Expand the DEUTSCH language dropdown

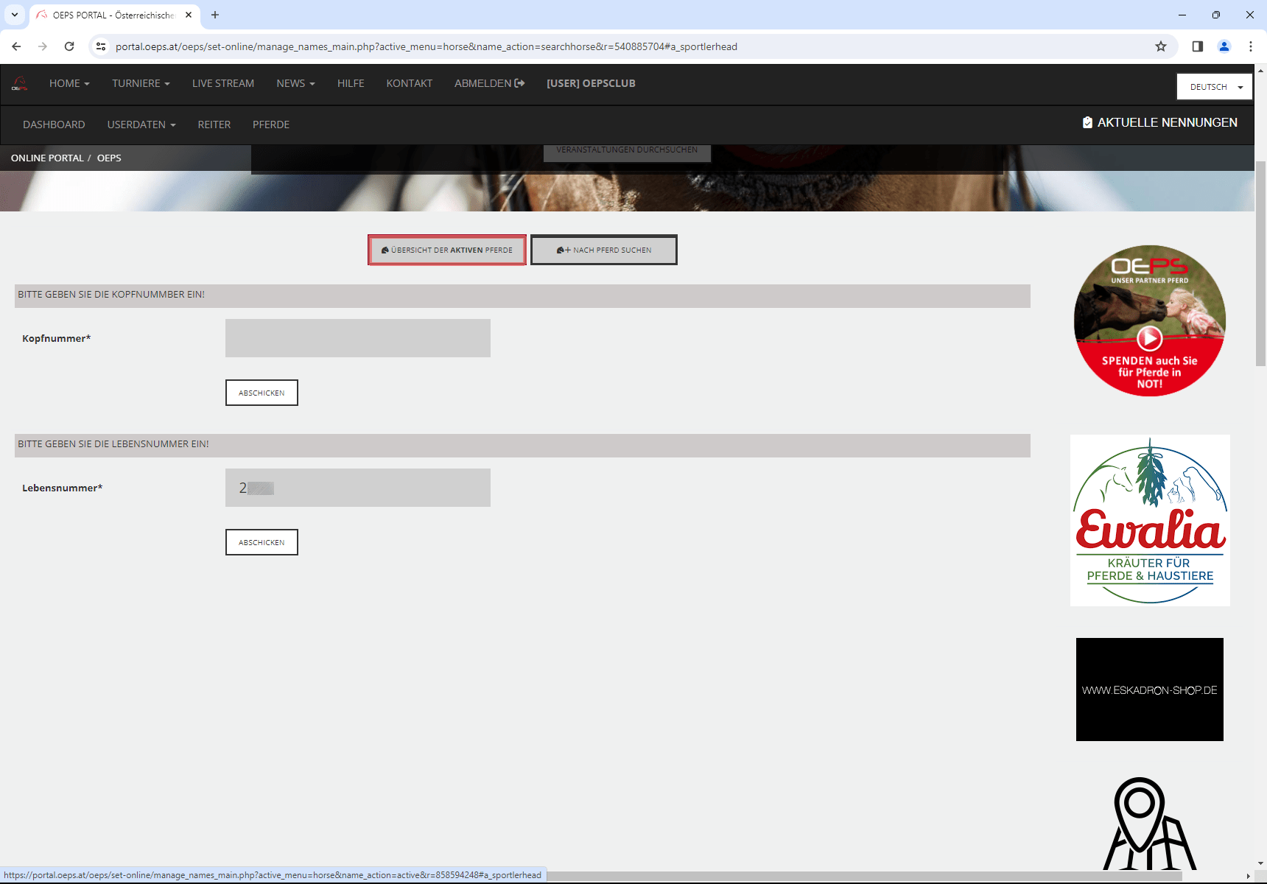click(1215, 87)
